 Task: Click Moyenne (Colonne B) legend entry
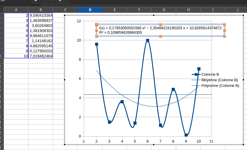pos(219,80)
